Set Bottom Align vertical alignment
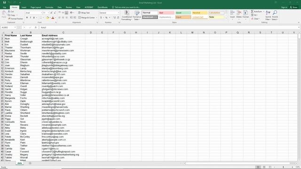301x169 pixels. 66,13
